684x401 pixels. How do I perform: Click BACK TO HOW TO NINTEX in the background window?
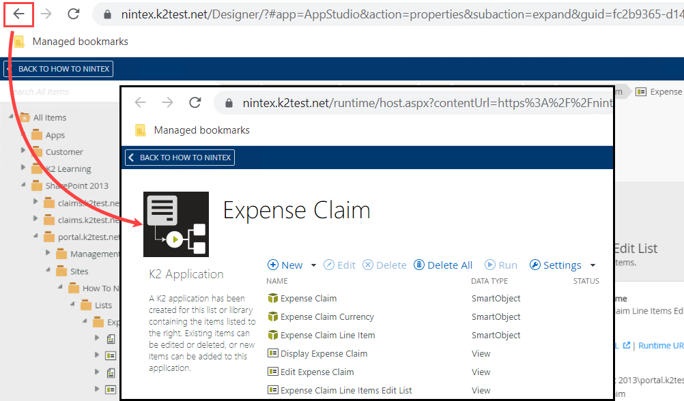pos(59,69)
